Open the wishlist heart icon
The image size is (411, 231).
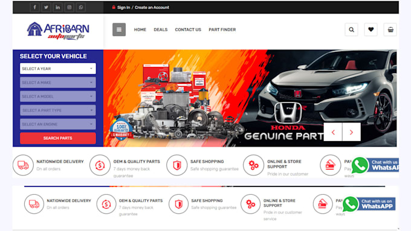(371, 30)
